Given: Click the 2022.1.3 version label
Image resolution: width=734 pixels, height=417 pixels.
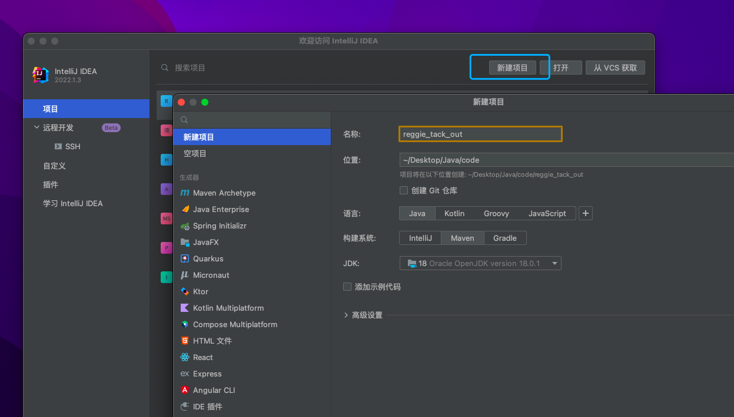Looking at the screenshot, I should point(68,80).
